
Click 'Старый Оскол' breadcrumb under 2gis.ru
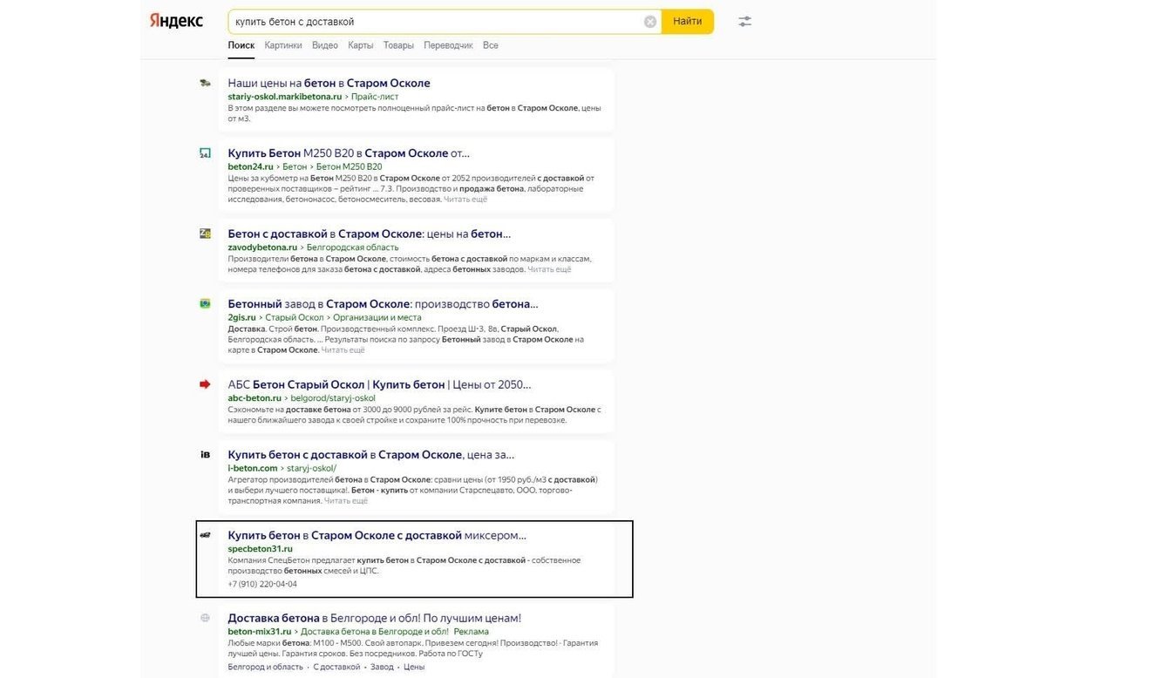pos(295,317)
